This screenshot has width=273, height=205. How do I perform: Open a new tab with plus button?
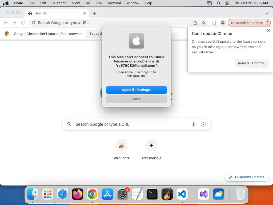click(x=95, y=13)
